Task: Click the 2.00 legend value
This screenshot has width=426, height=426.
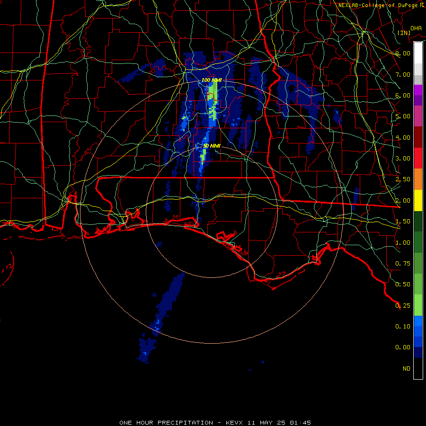Action: (x=403, y=201)
